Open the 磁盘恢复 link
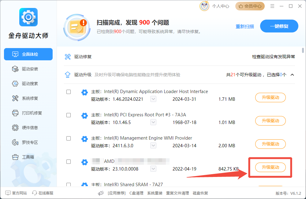This screenshot has width=306, height=199. coord(200,193)
